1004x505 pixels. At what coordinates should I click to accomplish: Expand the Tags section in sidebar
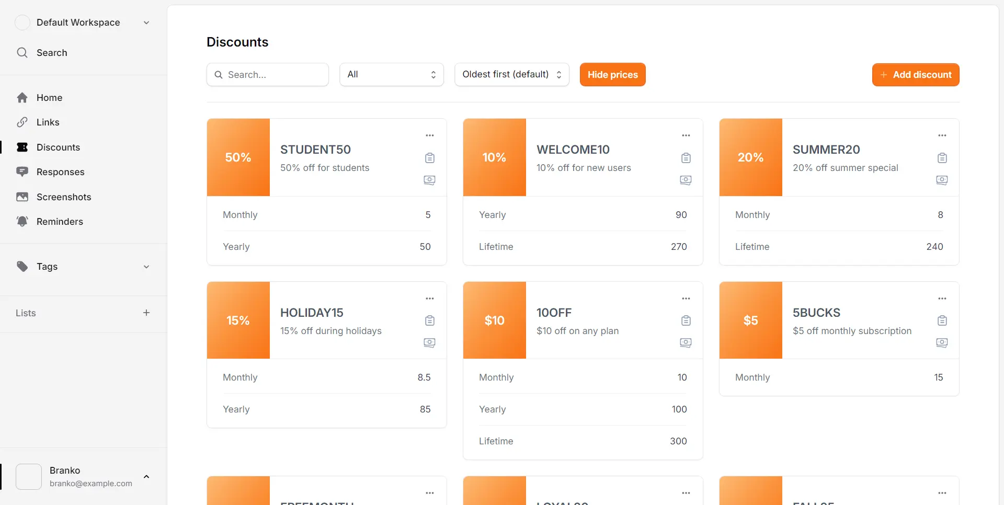(84, 267)
